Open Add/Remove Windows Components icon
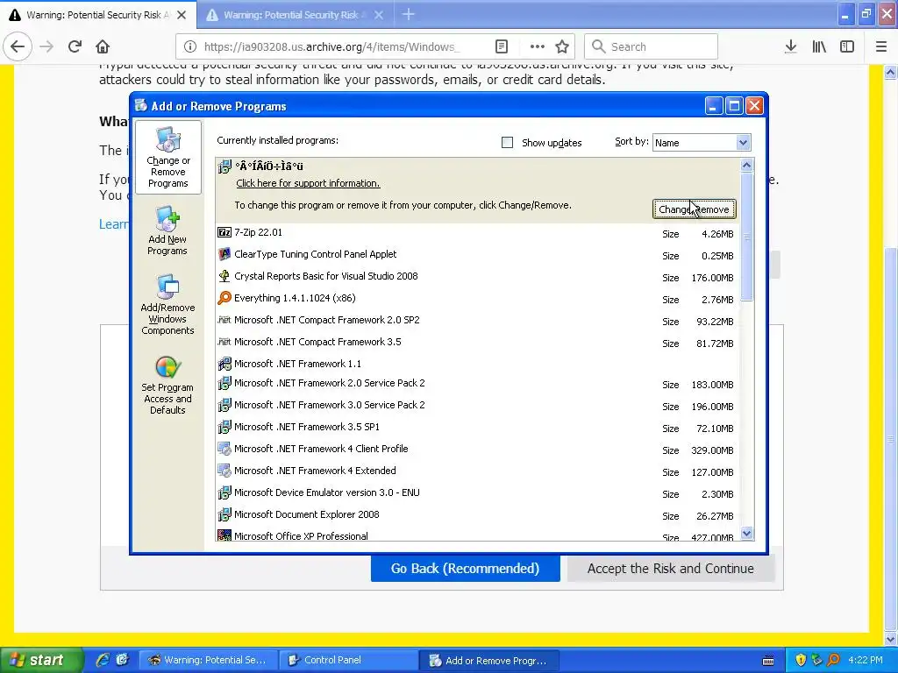898x673 pixels. click(167, 287)
